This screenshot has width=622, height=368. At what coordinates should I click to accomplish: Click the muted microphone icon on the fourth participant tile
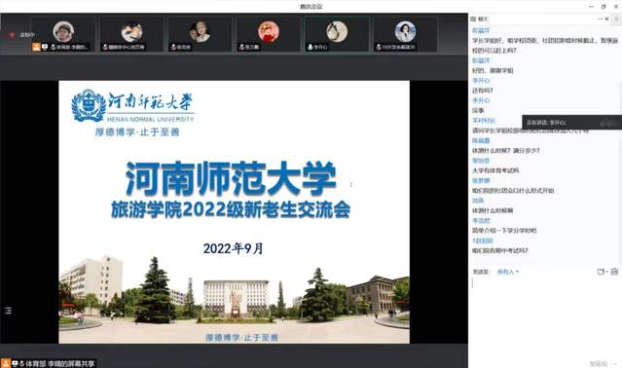[241, 47]
